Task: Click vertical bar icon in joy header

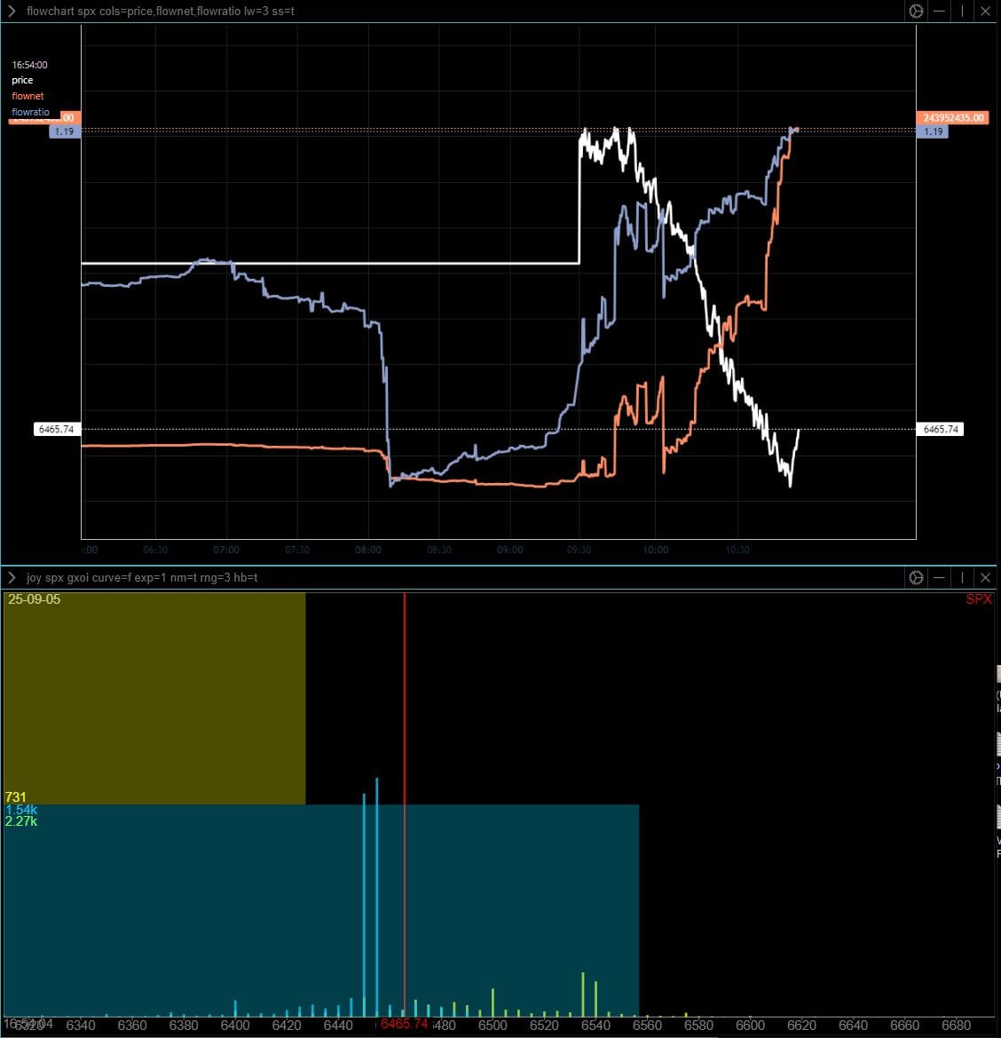Action: (x=962, y=577)
